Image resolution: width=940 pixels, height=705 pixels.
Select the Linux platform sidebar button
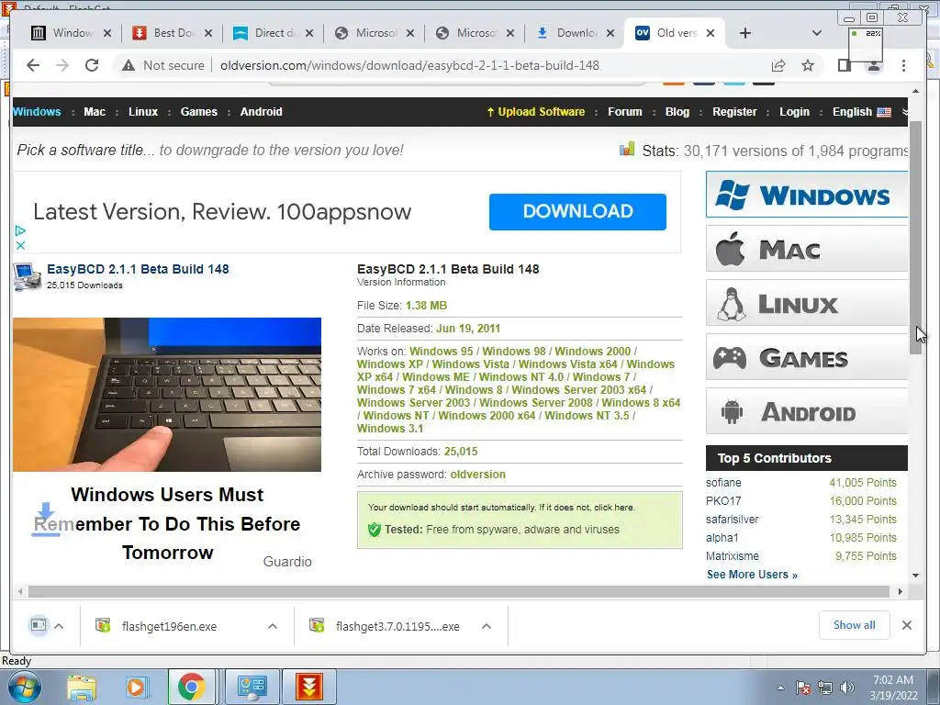pyautogui.click(x=807, y=303)
